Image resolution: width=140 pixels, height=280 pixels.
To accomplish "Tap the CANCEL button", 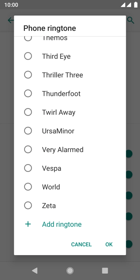I will (x=81, y=244).
